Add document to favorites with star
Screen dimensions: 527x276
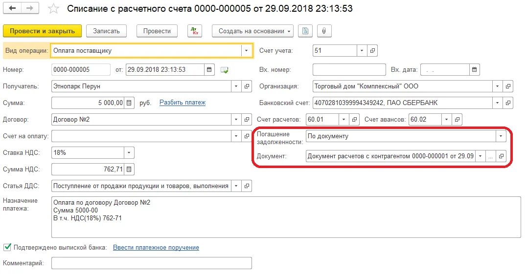53,9
